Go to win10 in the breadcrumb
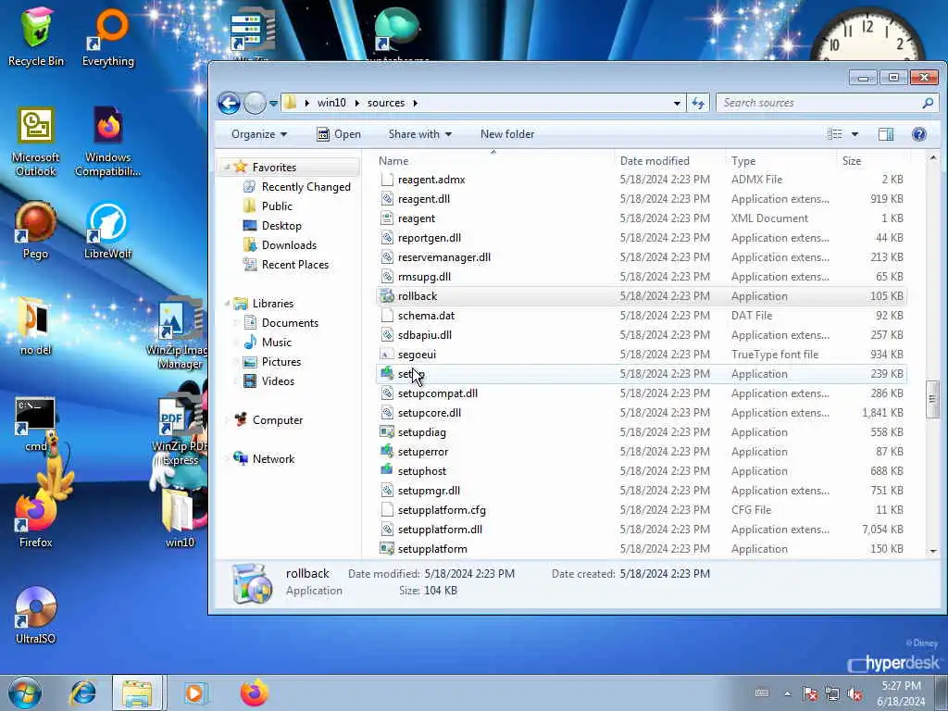 tap(332, 103)
